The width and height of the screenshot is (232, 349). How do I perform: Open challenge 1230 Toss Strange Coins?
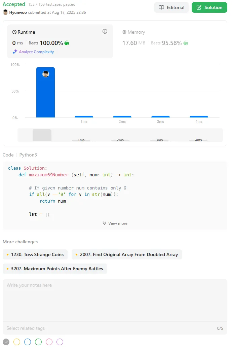coord(35,254)
